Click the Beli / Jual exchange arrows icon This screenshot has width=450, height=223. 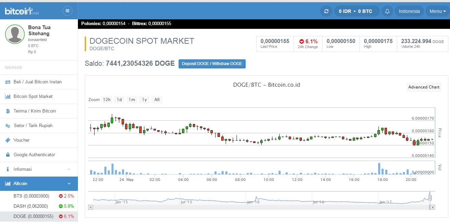coord(8,82)
